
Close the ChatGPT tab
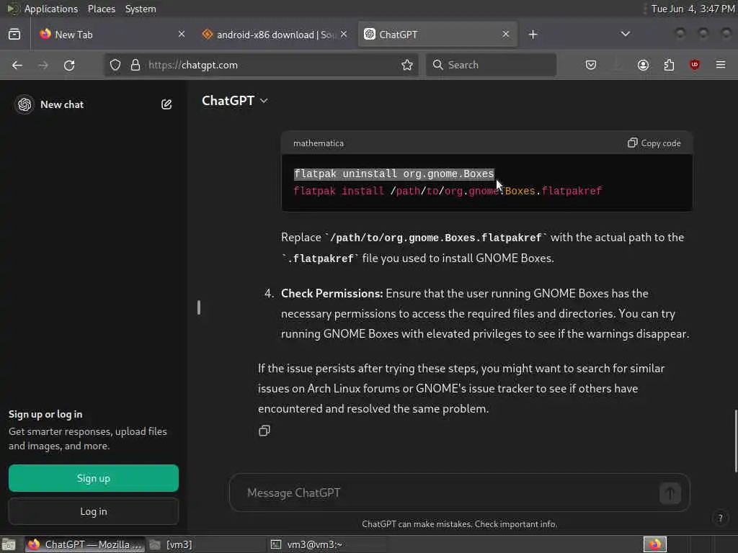click(505, 35)
